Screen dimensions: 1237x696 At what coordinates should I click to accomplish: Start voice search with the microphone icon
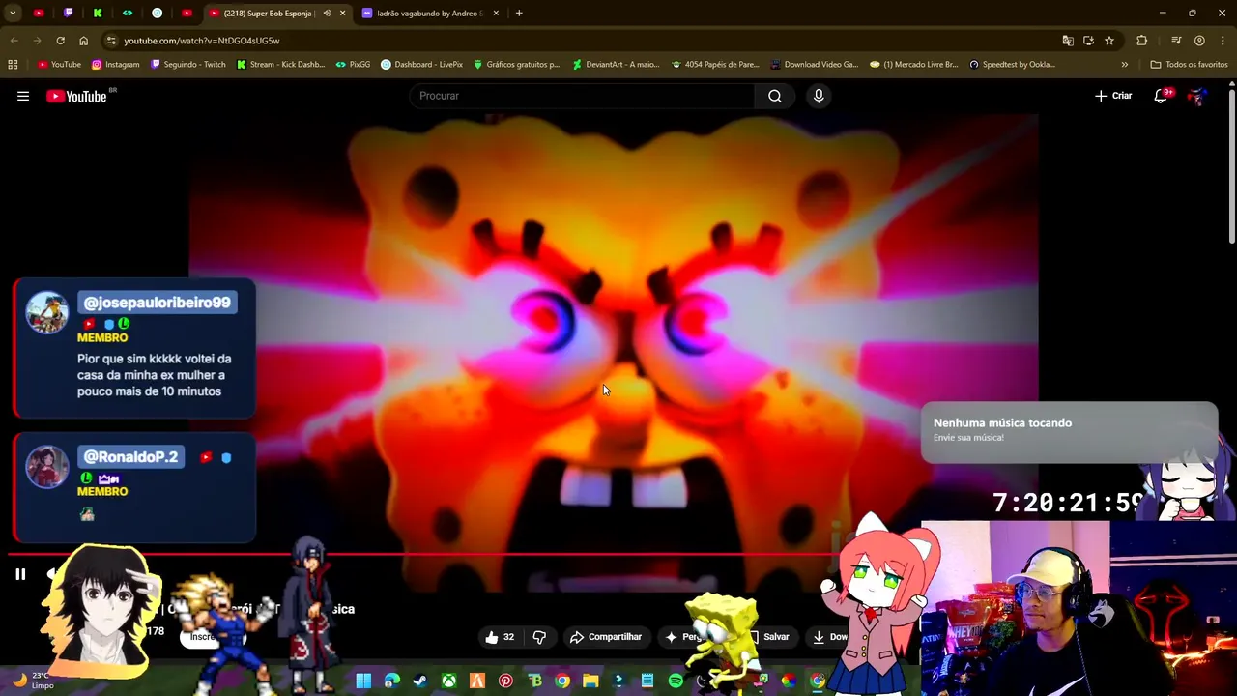coord(819,96)
